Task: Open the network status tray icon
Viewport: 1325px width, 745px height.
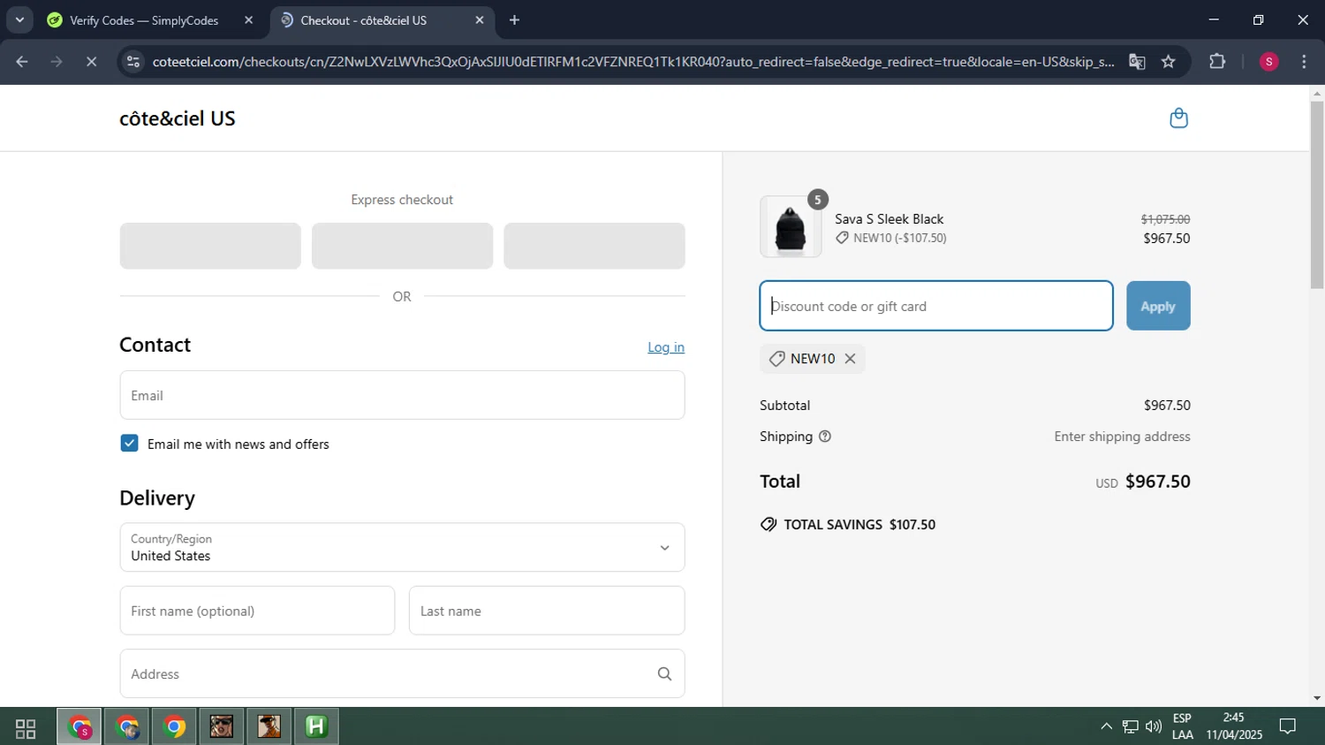Action: pos(1130,726)
